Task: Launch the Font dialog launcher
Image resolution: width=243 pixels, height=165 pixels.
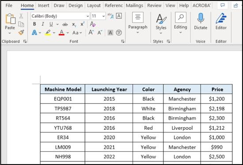Action: point(123,41)
